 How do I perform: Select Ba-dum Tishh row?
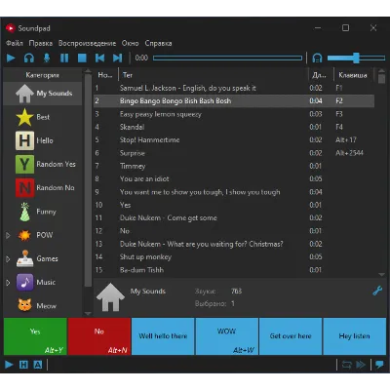click(234, 270)
